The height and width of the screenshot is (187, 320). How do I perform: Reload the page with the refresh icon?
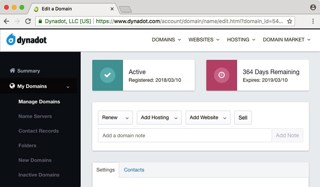pos(28,21)
